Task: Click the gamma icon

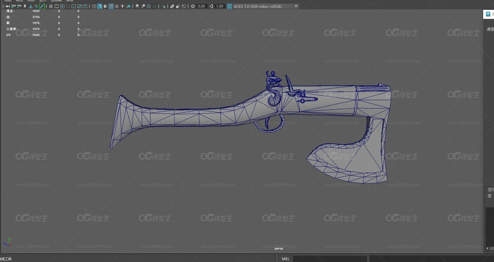Action: pos(211,6)
